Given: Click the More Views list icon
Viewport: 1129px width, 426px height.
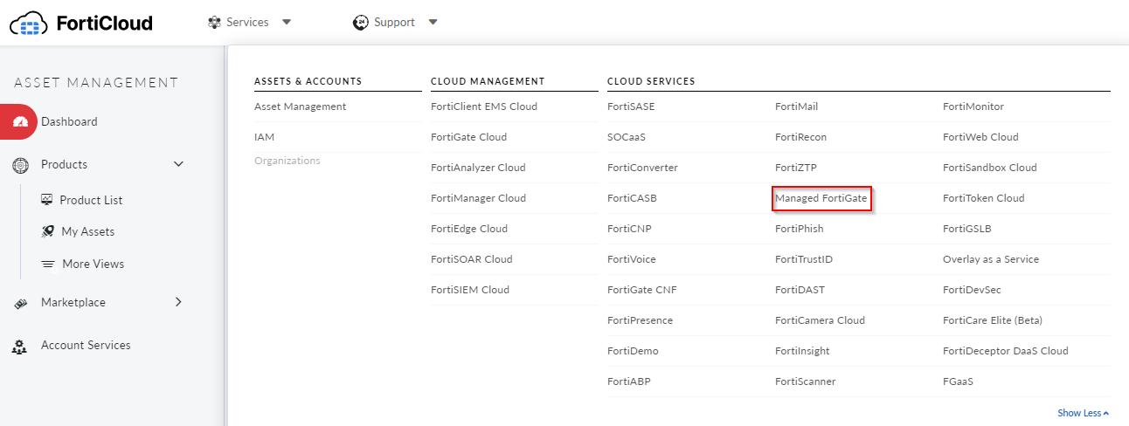Looking at the screenshot, I should pyautogui.click(x=47, y=264).
